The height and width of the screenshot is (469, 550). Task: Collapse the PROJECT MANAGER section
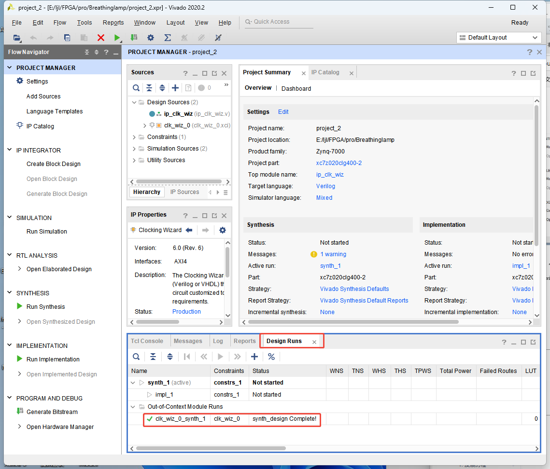tap(10, 67)
